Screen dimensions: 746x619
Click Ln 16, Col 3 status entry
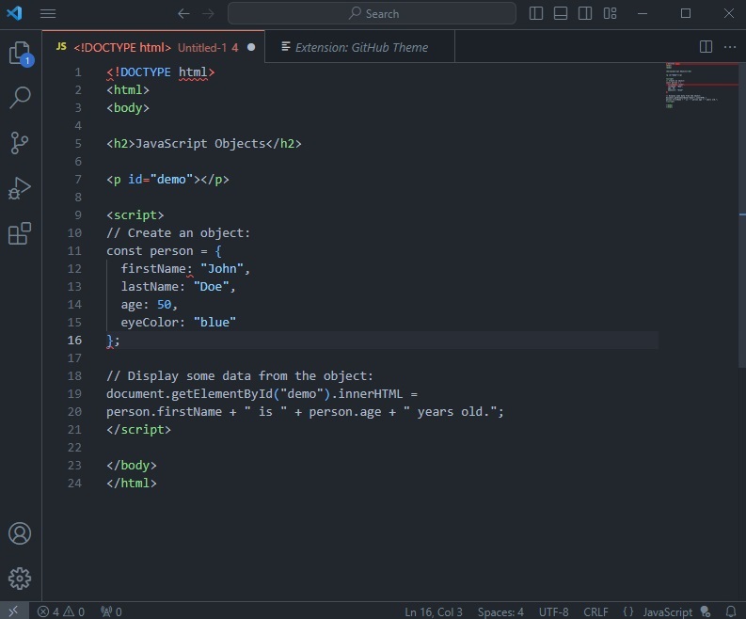click(x=434, y=611)
